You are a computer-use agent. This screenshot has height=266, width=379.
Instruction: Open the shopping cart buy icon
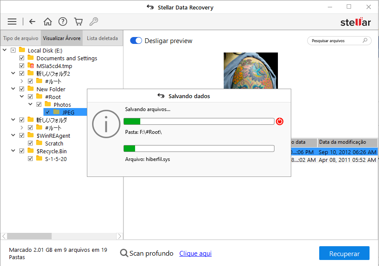(78, 22)
